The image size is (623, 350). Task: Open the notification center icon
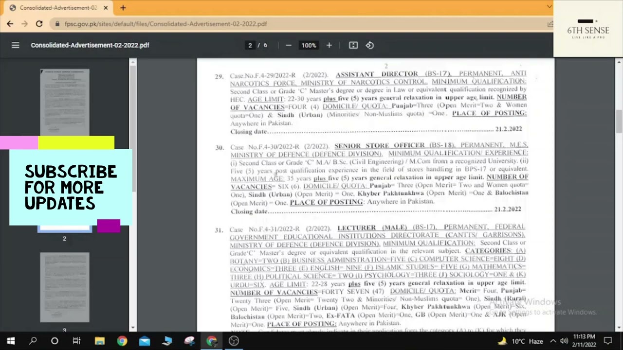(x=607, y=341)
